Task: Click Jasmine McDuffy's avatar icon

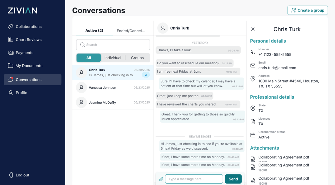Action: pos(81,102)
